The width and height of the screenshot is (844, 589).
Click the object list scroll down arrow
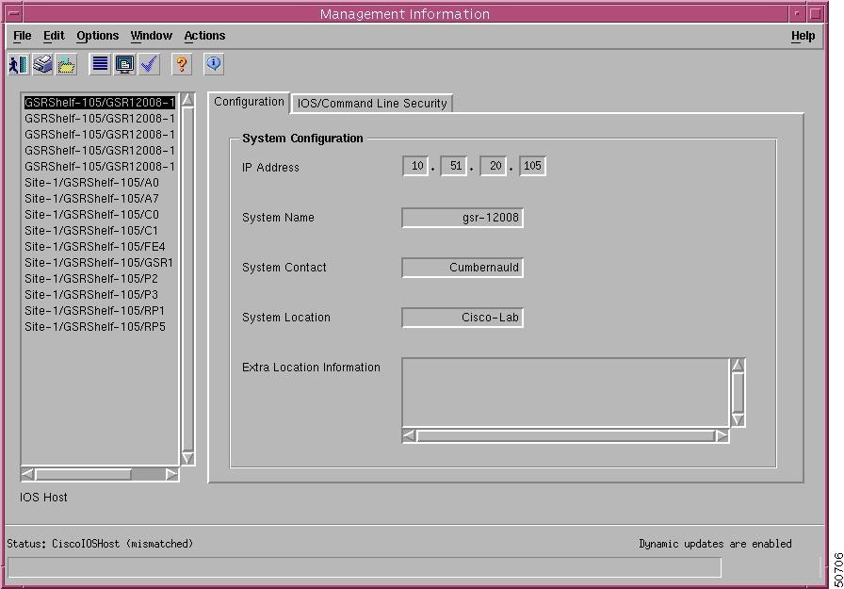tap(187, 458)
